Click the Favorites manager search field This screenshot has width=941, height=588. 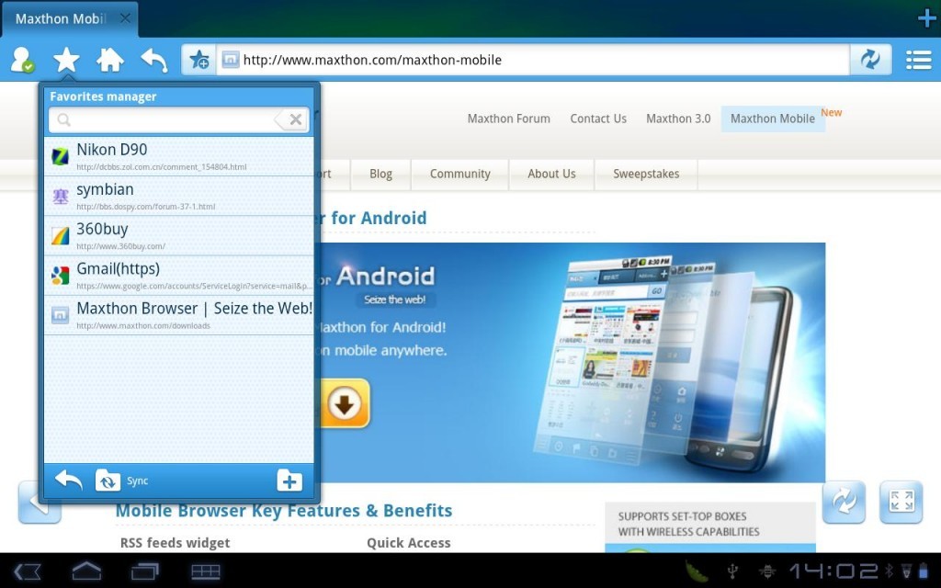[179, 120]
